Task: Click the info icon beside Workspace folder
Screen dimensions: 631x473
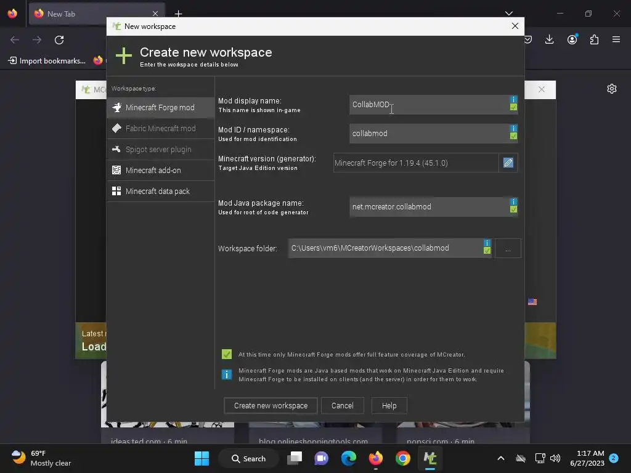Action: pos(487,243)
